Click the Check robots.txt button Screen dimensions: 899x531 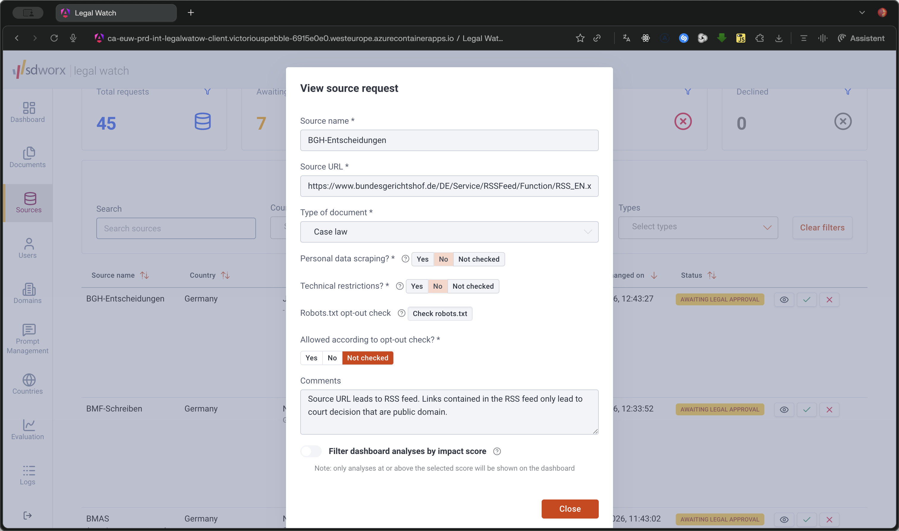point(440,313)
